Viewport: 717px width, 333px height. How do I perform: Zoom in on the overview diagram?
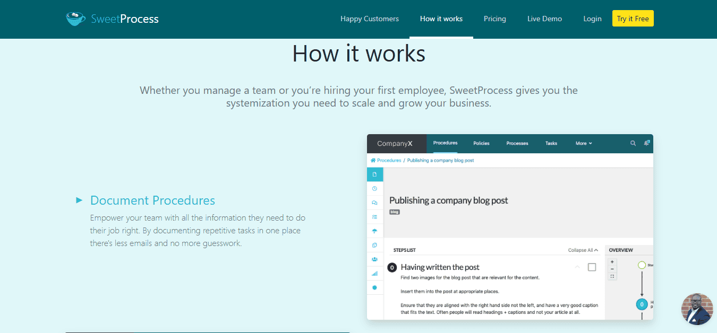click(x=612, y=262)
